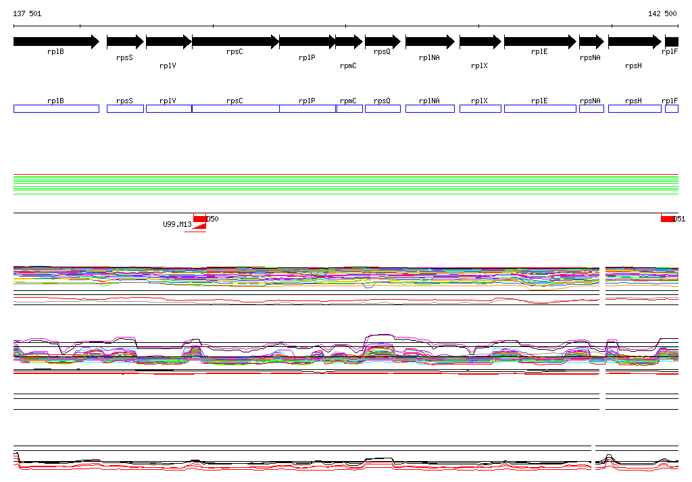Click the rplP label under the black arrow
The height and width of the screenshot is (482, 692).
coord(307,58)
